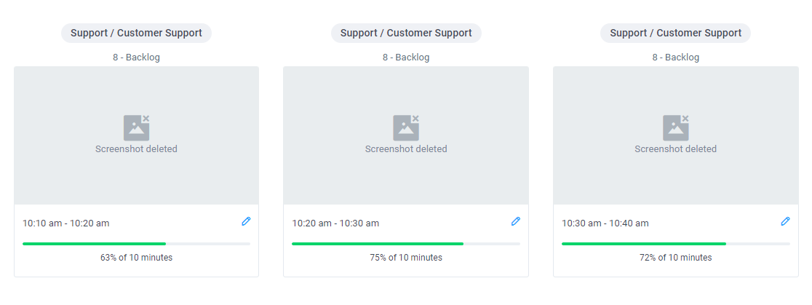Click the 10:10 am - 10:20 am time label
The height and width of the screenshot is (305, 812).
point(65,223)
